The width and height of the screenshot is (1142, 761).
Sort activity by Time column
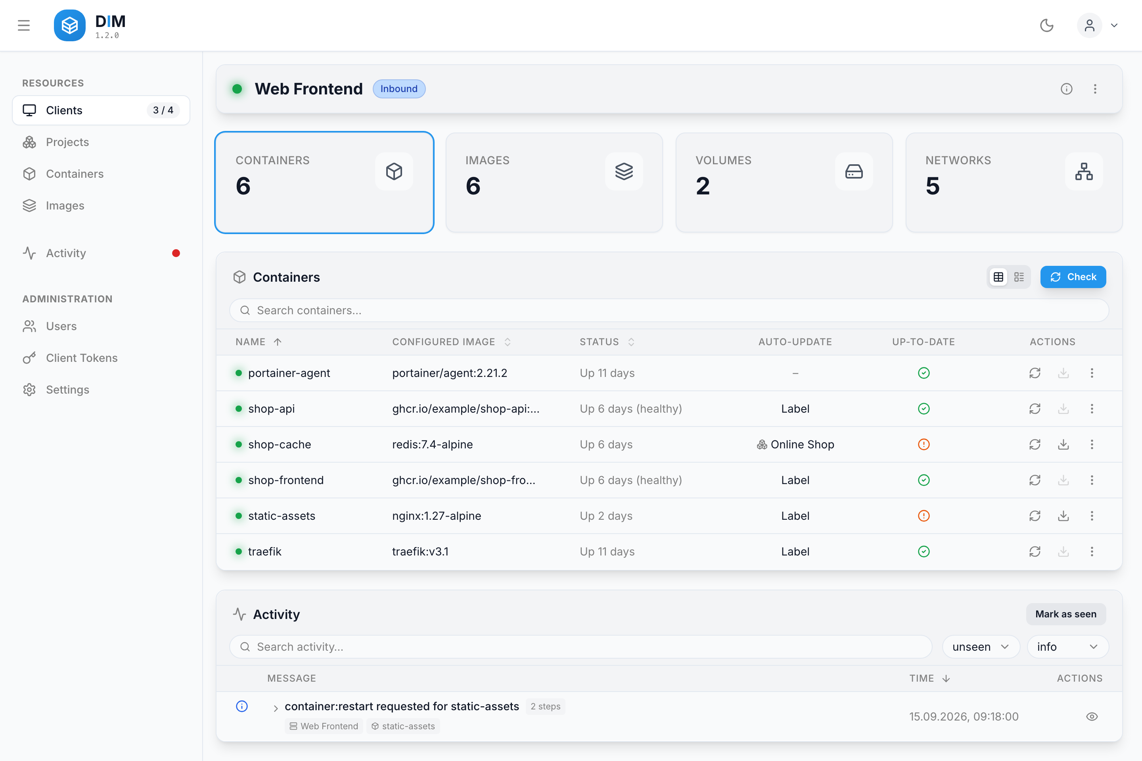pos(929,678)
